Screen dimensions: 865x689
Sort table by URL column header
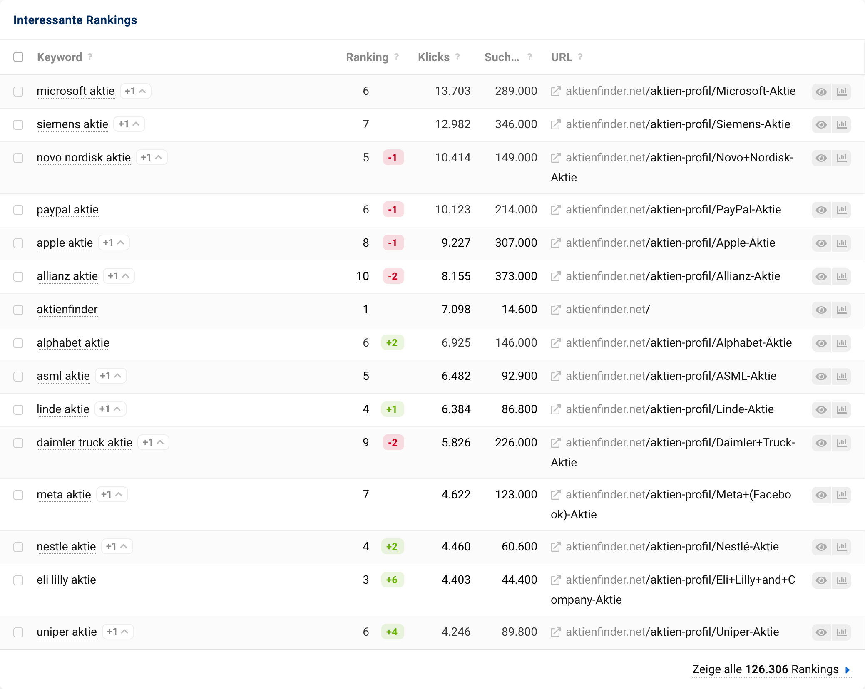click(x=562, y=57)
